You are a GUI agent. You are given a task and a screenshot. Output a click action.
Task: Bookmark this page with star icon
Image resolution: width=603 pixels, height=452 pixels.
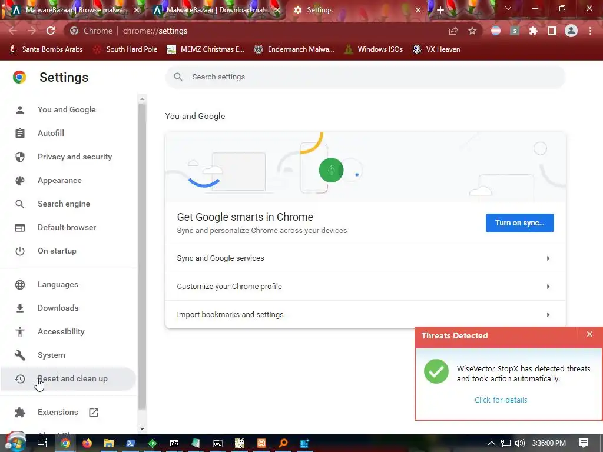472,31
